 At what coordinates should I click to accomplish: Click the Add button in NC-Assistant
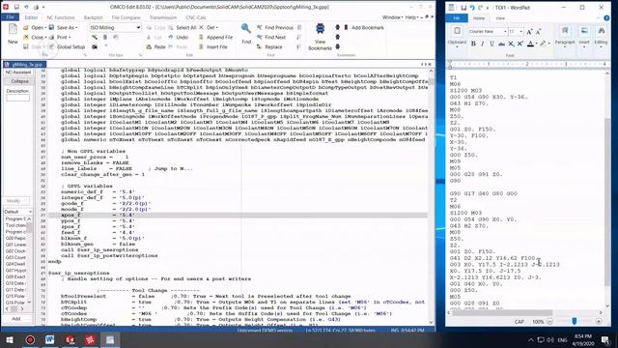click(16, 319)
